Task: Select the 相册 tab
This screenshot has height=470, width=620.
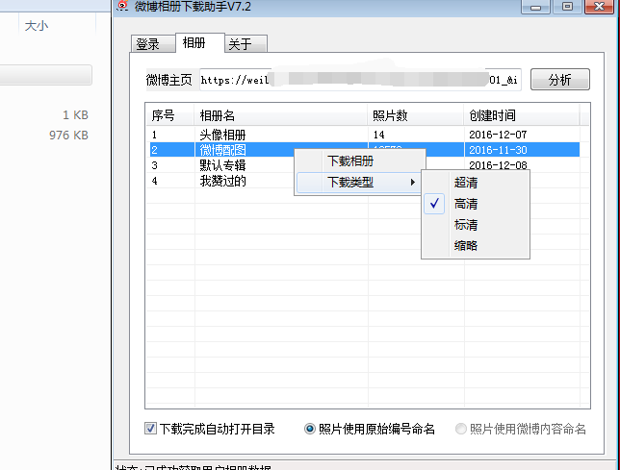Action: (x=194, y=43)
